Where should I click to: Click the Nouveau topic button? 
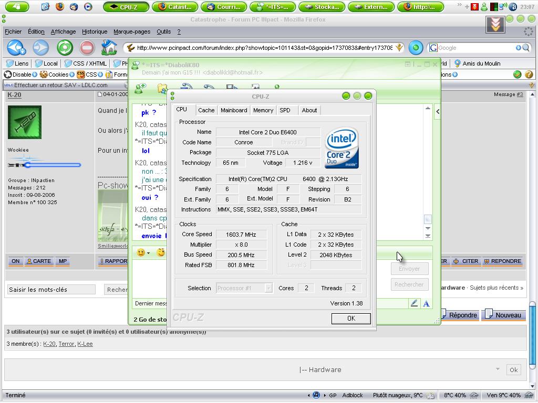click(504, 315)
